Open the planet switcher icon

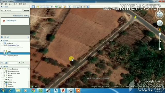tap(65, 7)
